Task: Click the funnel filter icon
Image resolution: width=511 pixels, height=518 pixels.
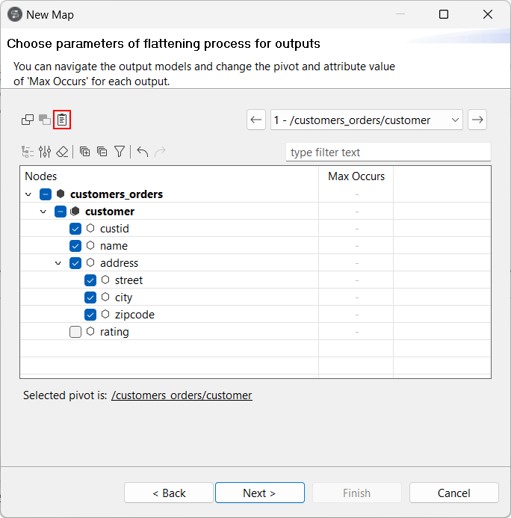Action: [x=120, y=152]
